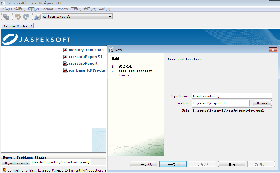Click the 'Report Problems Window' title
The height and width of the screenshot is (173, 280).
click(x=25, y=157)
